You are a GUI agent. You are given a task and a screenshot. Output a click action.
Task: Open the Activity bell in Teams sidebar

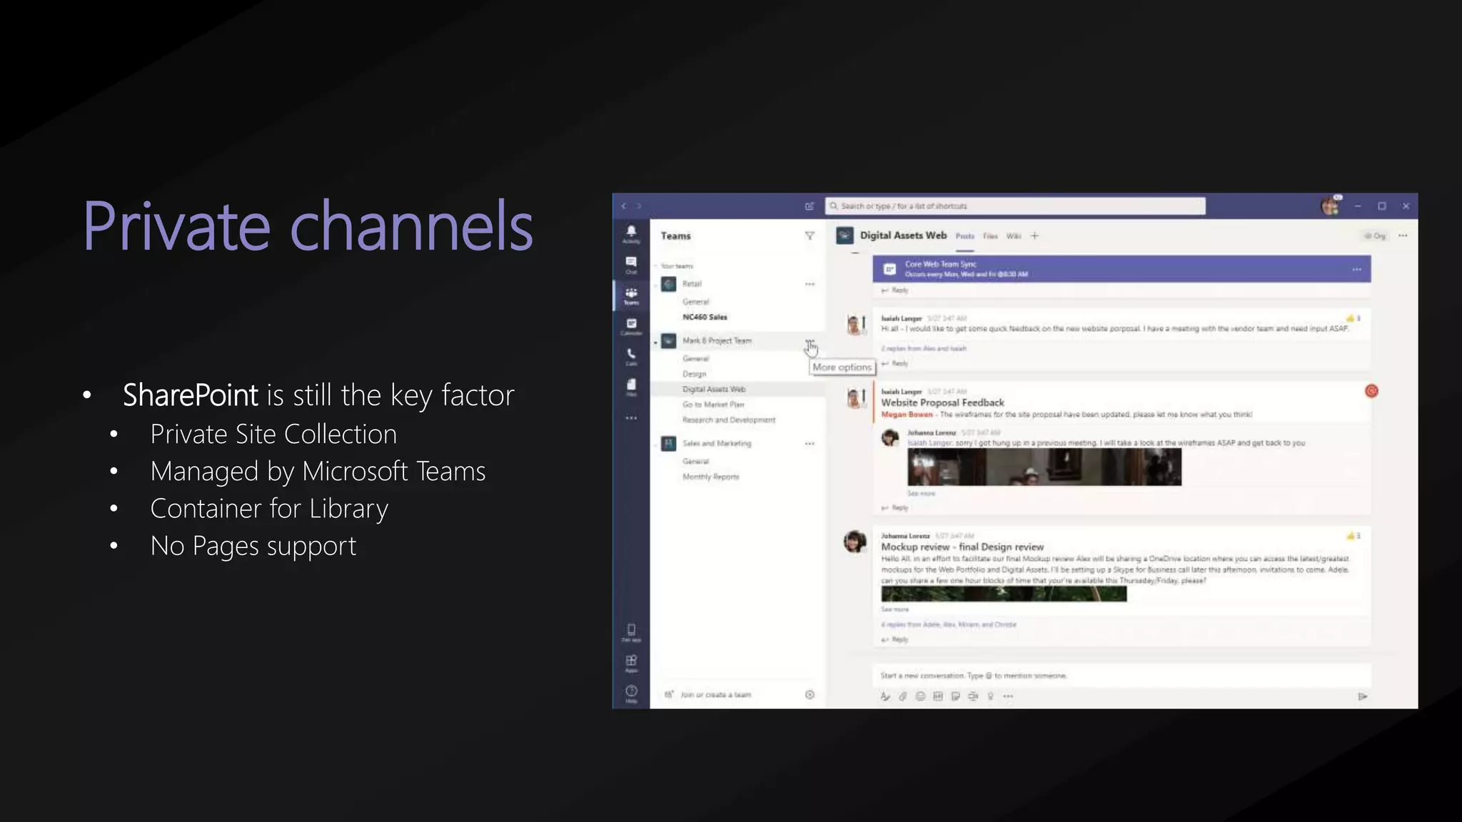pos(631,234)
